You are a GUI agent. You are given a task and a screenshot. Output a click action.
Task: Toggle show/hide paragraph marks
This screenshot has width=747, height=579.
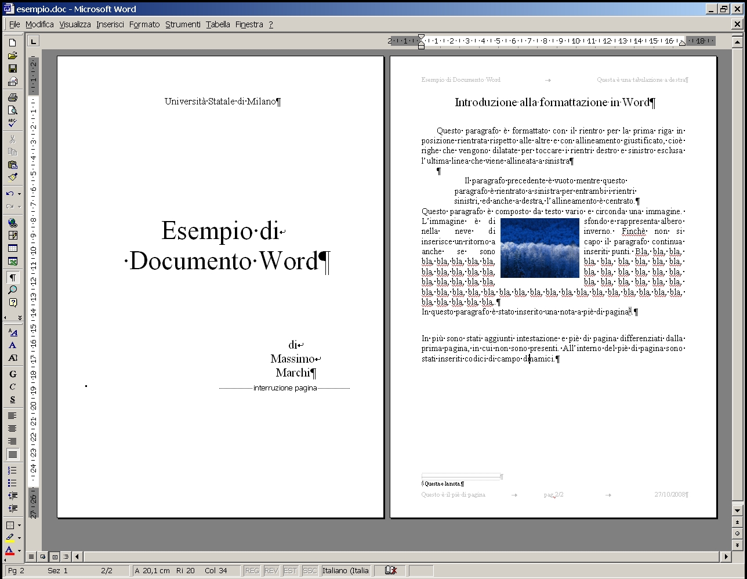coord(12,277)
